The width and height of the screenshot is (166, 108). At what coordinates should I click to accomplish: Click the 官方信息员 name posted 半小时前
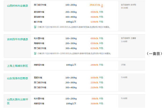click(133, 5)
